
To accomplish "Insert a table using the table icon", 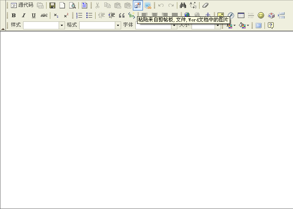I will click(x=241, y=16).
